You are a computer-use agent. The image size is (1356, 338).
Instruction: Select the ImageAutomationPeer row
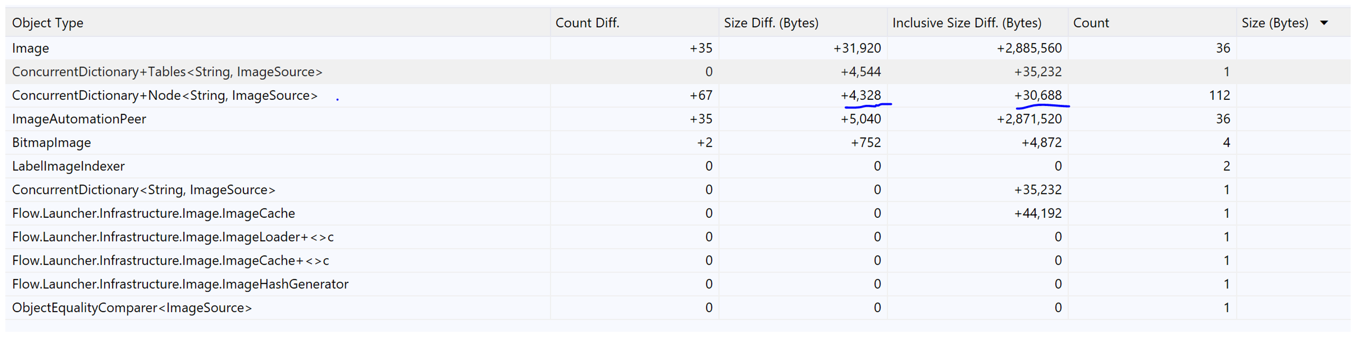678,119
